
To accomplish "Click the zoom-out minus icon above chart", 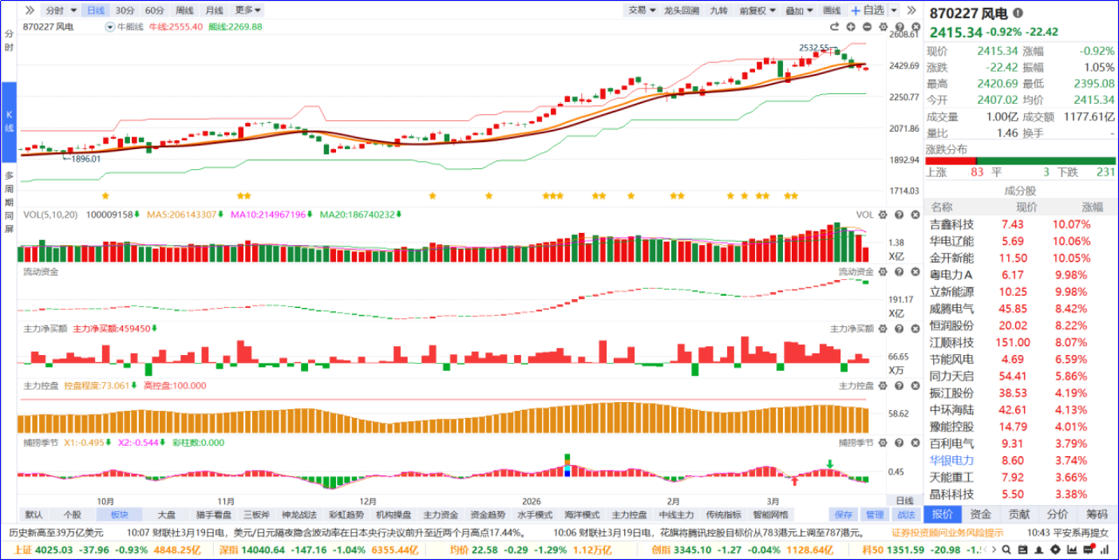I will (868, 26).
